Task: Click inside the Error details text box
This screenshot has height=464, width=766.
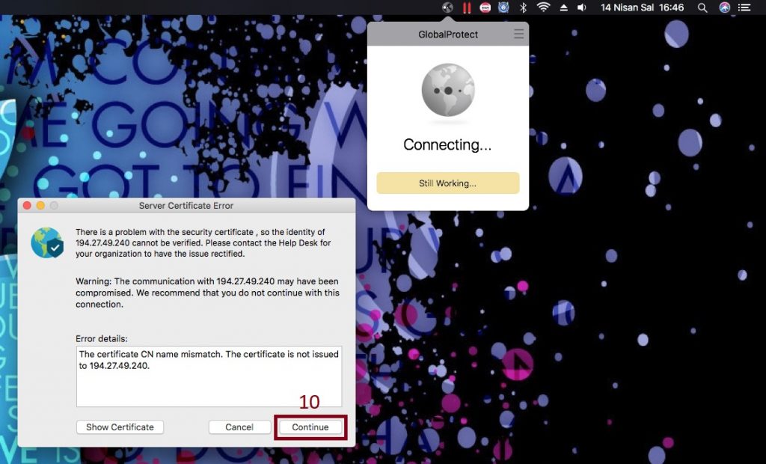Action: click(x=209, y=376)
